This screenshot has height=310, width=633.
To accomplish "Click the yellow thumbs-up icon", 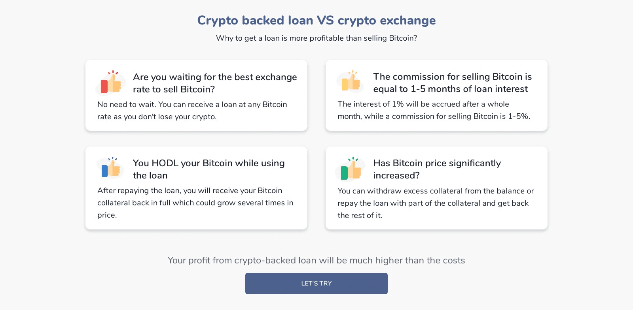I will [x=351, y=81].
